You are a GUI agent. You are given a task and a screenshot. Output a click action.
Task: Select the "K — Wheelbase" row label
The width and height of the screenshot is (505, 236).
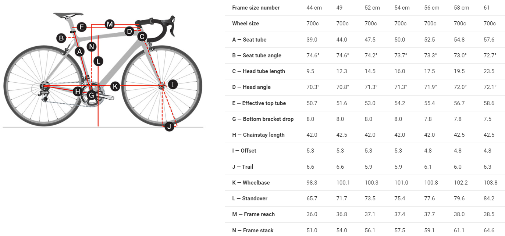coord(252,183)
